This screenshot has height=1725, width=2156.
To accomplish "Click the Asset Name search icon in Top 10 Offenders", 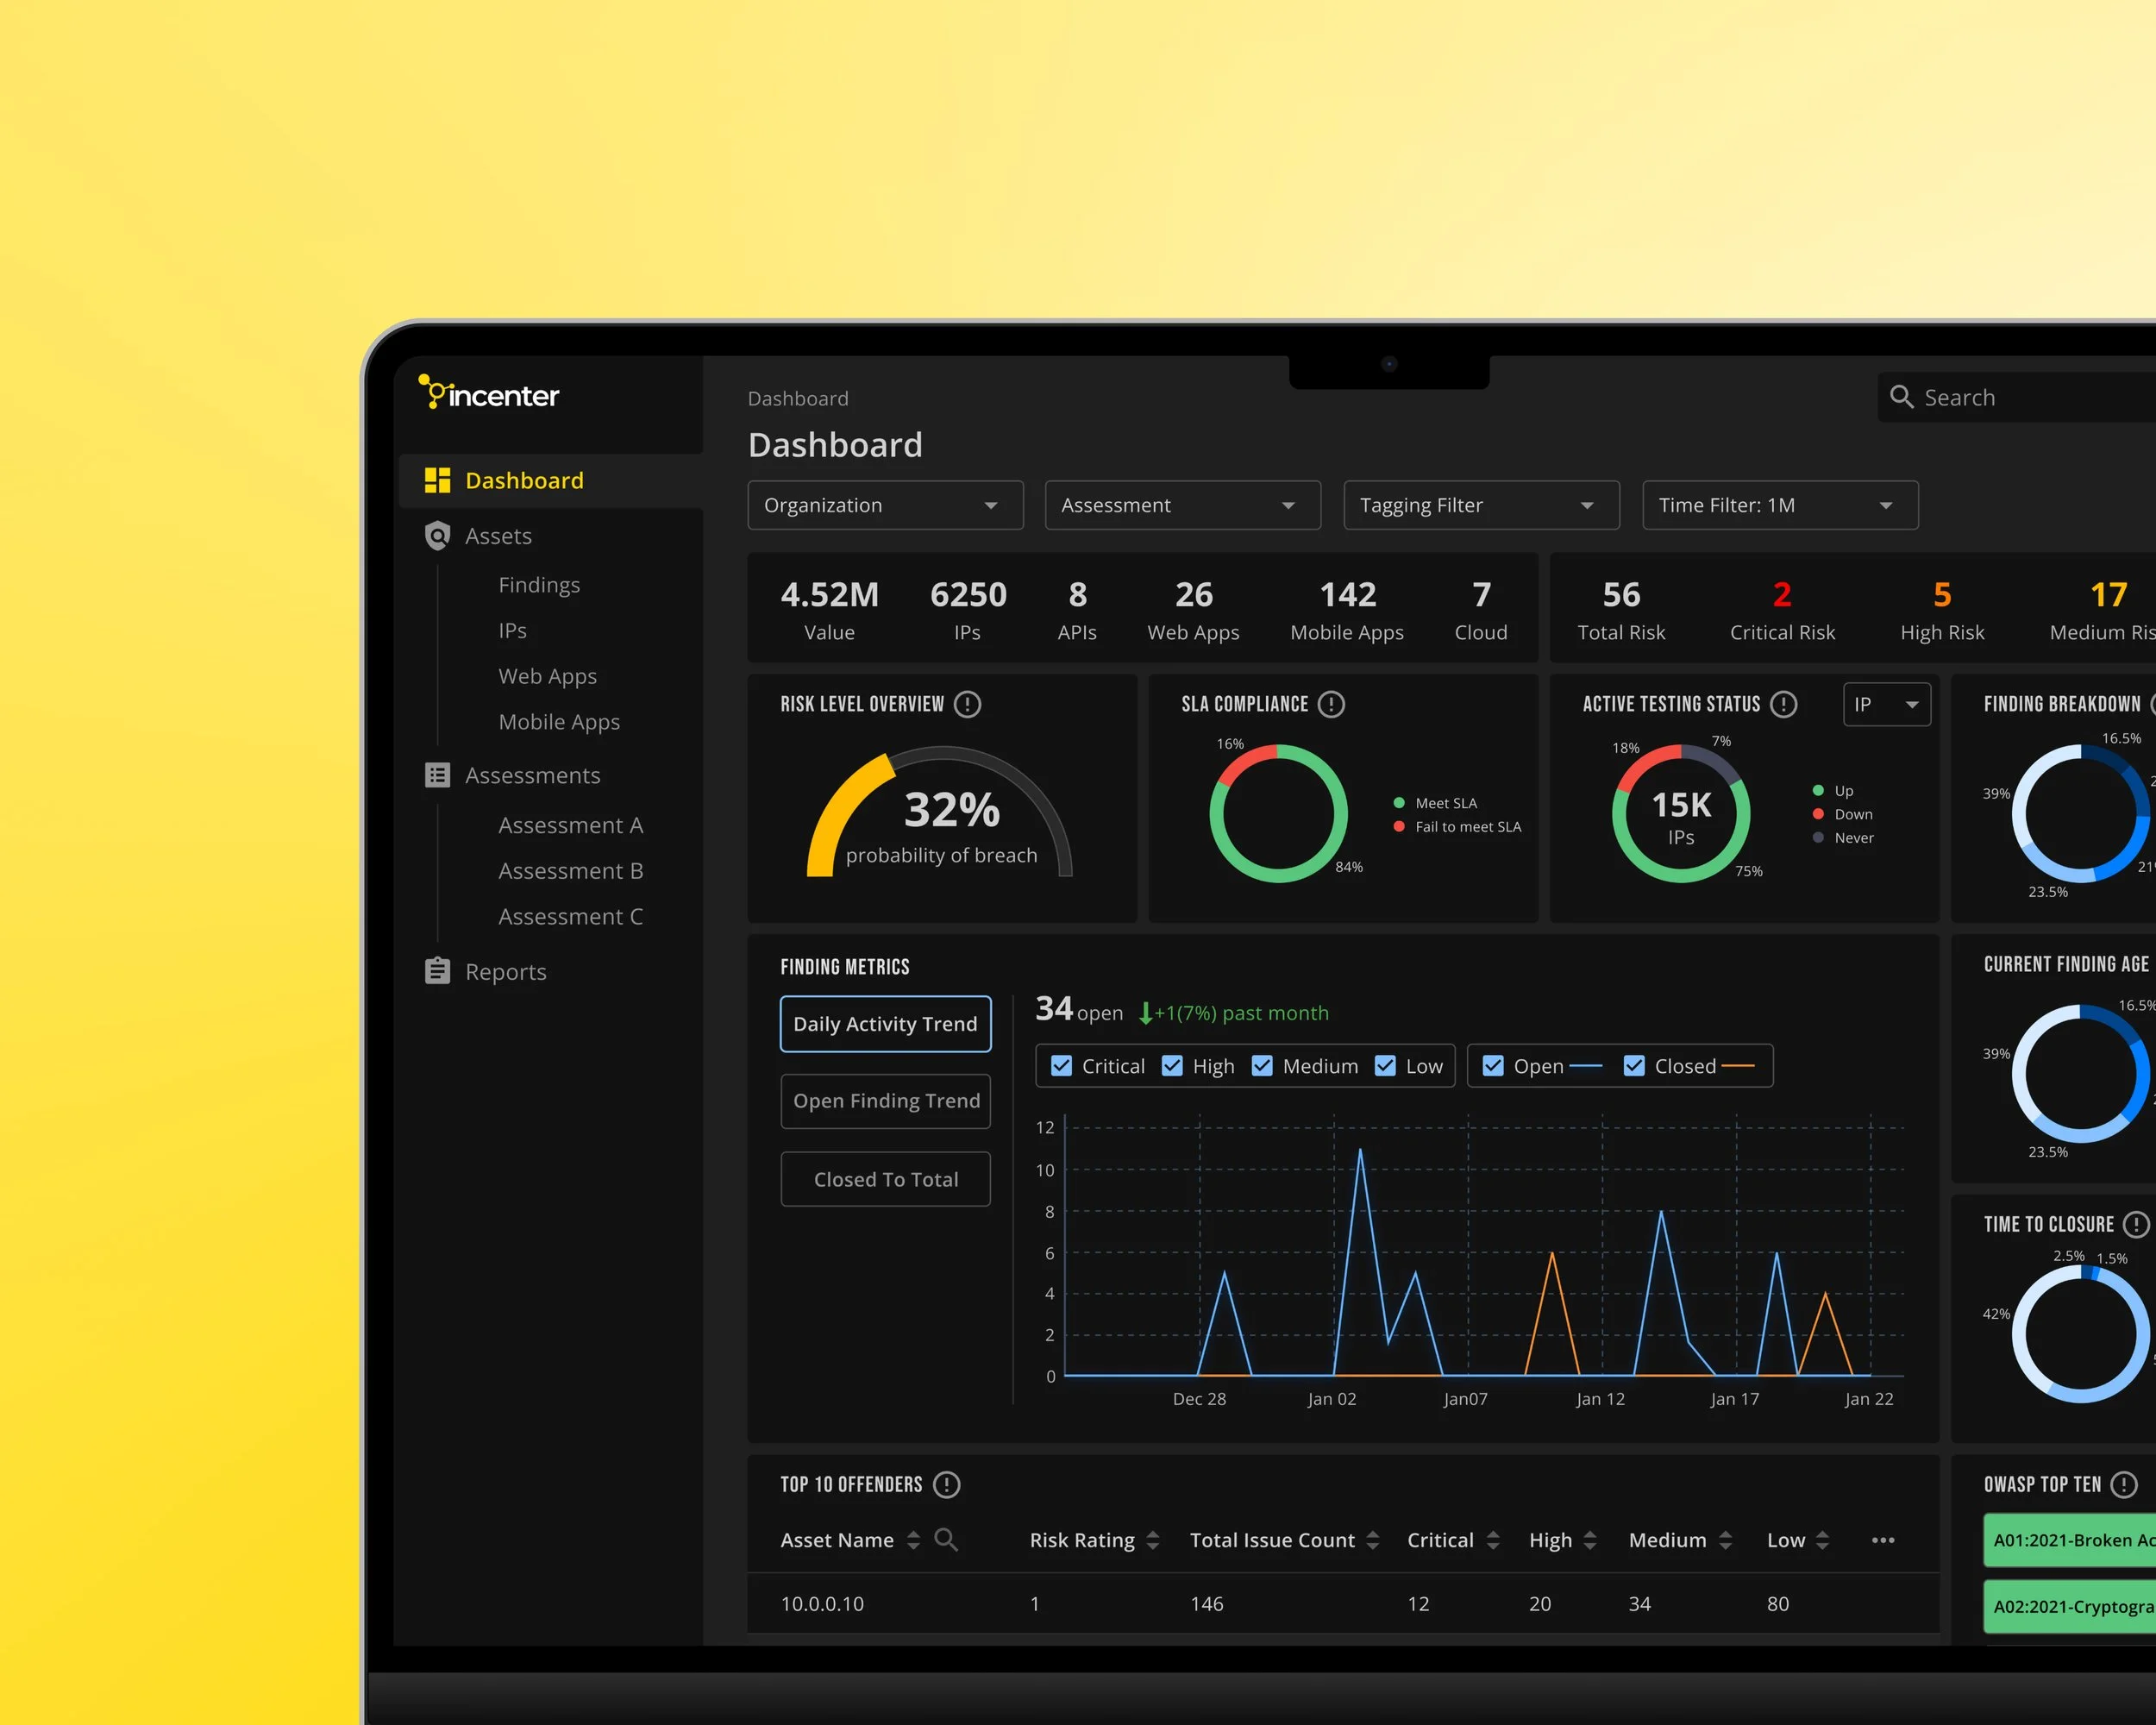I will click(x=946, y=1540).
